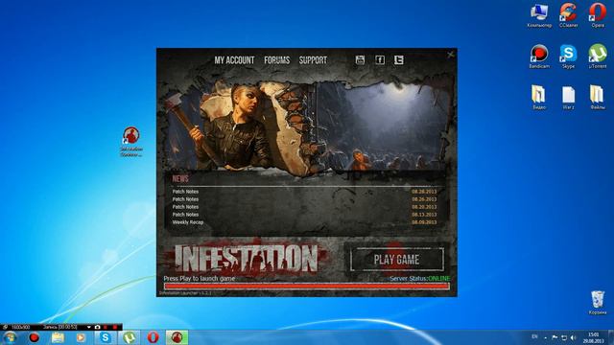614x345 pixels.
Task: Pause recording in the Bandicam bar
Action: (x=106, y=327)
